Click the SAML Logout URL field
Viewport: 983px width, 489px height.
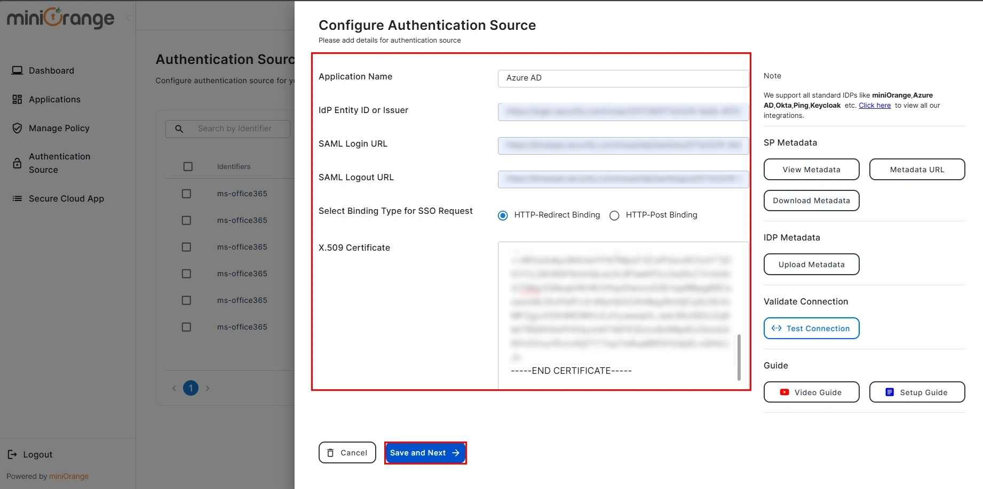pyautogui.click(x=623, y=179)
